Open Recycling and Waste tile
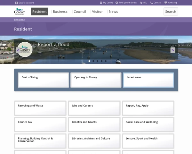The width and height of the screenshot is (192, 154). coord(40,108)
